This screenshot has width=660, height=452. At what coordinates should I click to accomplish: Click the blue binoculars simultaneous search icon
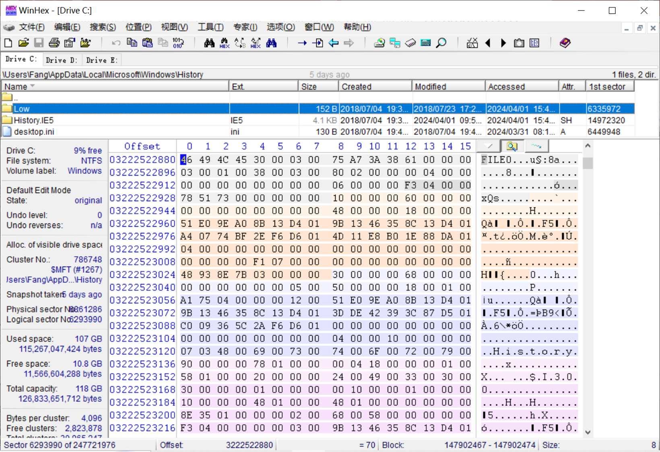pyautogui.click(x=271, y=43)
